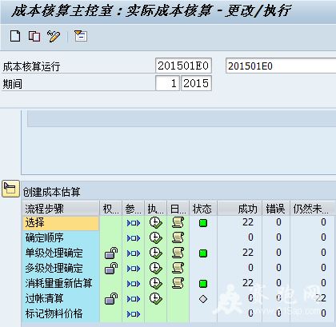Execute the 过帐清算 step
The width and height of the screenshot is (336, 327).
click(x=155, y=298)
